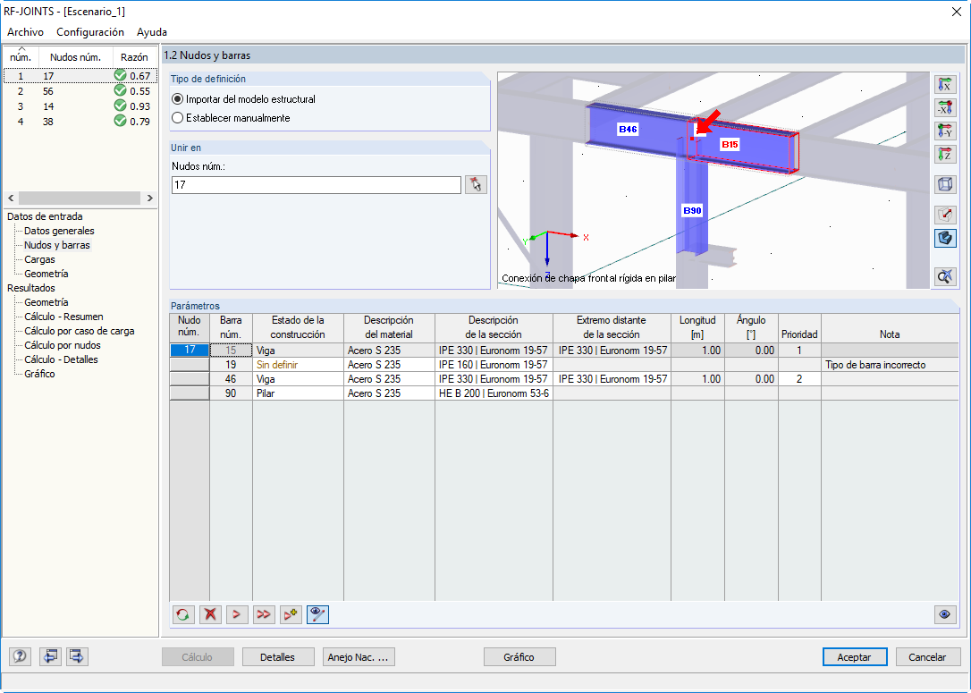Open Cálculo - Resumen results
Viewport: 971px width, 693px height.
pos(63,317)
